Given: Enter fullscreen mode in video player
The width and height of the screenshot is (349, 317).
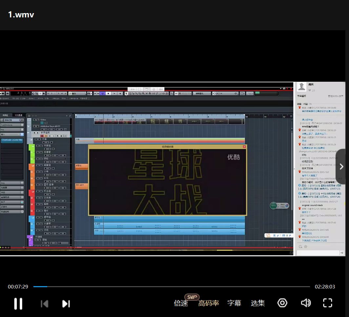Looking at the screenshot, I should (327, 303).
